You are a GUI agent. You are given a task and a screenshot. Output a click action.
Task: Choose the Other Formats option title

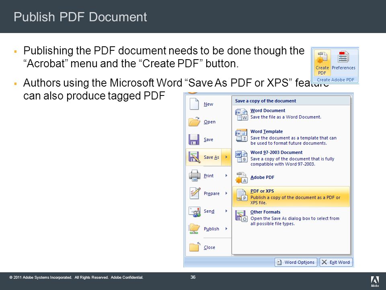(265, 212)
